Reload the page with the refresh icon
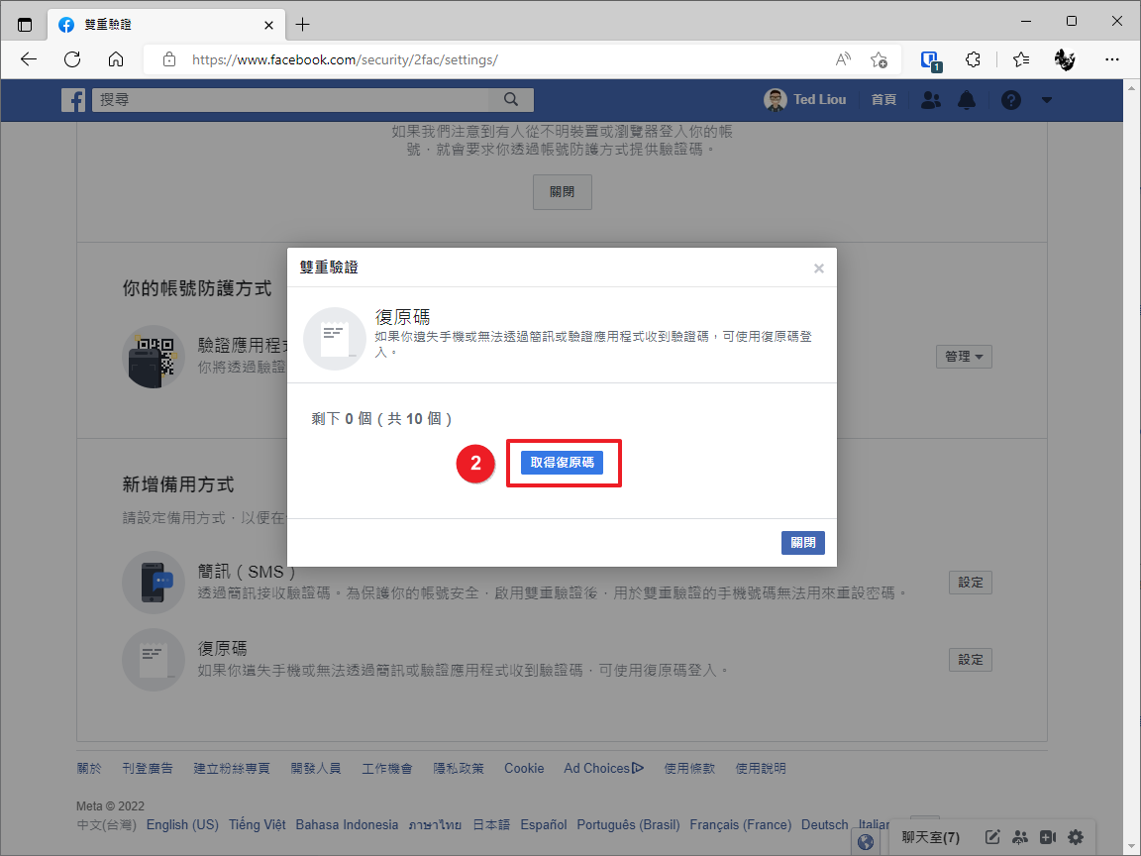Image resolution: width=1141 pixels, height=856 pixels. point(72,59)
